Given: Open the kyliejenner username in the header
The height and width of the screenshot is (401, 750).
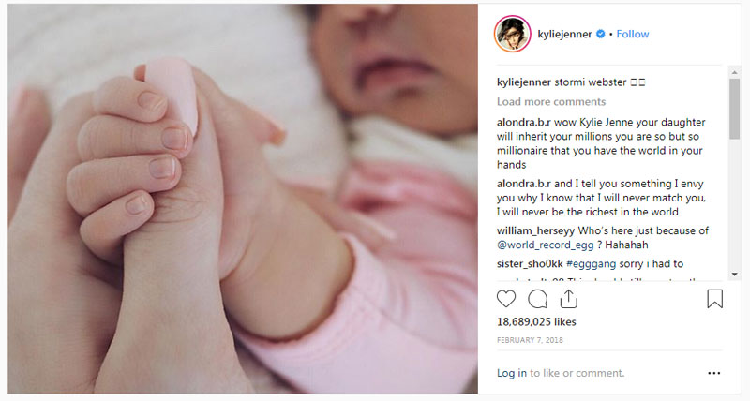Looking at the screenshot, I should tap(564, 34).
